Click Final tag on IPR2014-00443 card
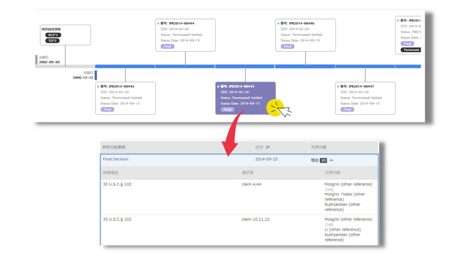463x253 pixels. pyautogui.click(x=108, y=109)
